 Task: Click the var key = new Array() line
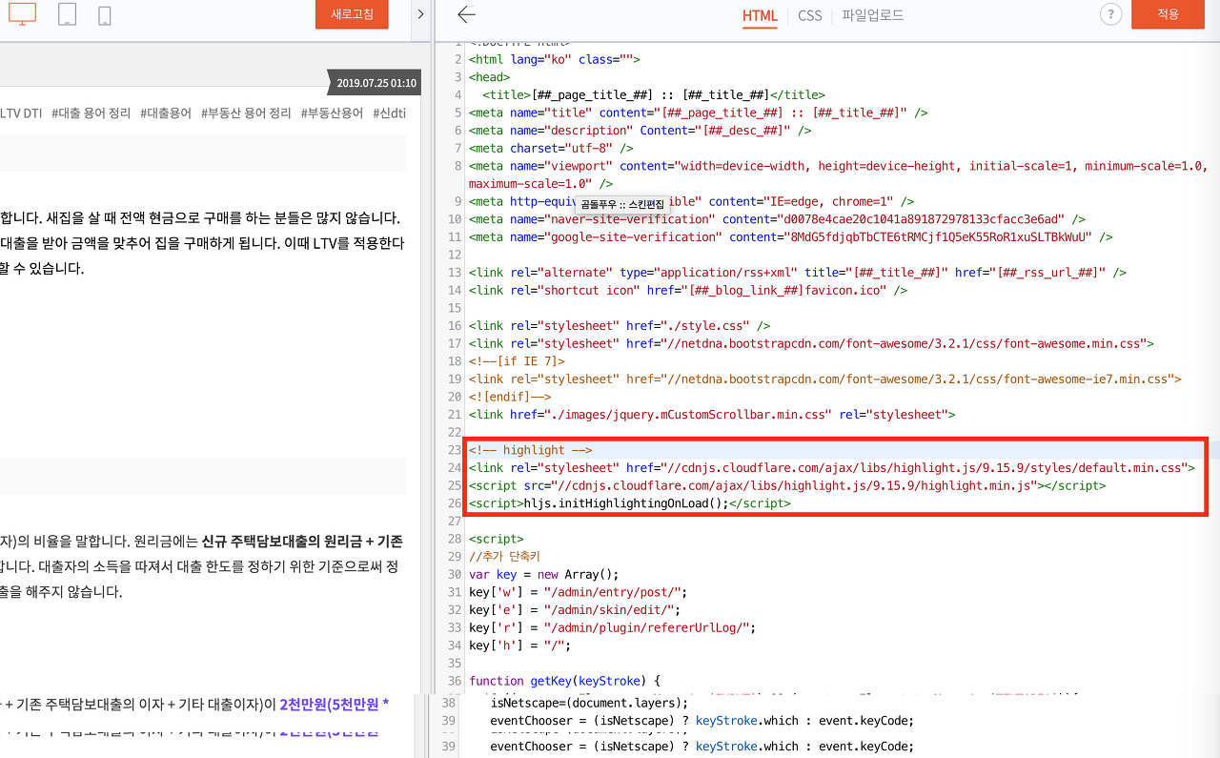click(543, 574)
